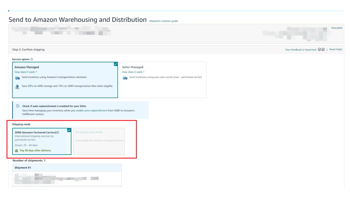Viewport: 350px width, 198px height.
Task: Select the Or use your own carrier option
Action: tap(99, 141)
